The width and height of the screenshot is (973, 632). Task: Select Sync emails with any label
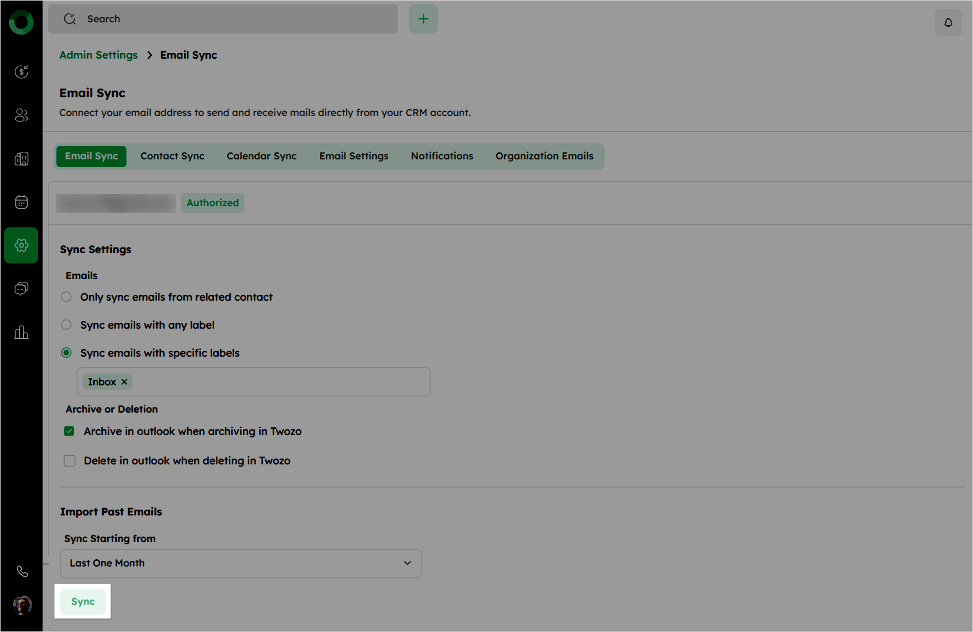(66, 325)
